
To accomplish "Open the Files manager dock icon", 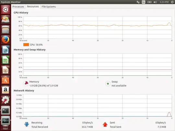I will (6, 29).
